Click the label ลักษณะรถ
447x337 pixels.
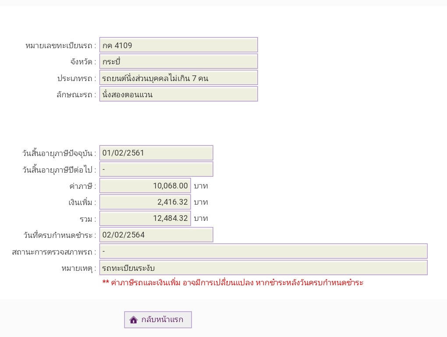pos(76,95)
